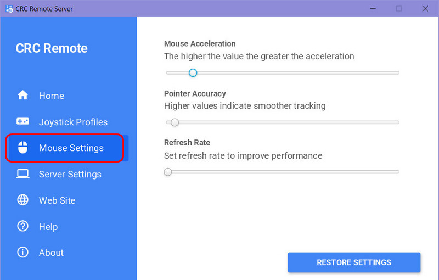Click the About info icon
439x280 pixels.
(22, 253)
